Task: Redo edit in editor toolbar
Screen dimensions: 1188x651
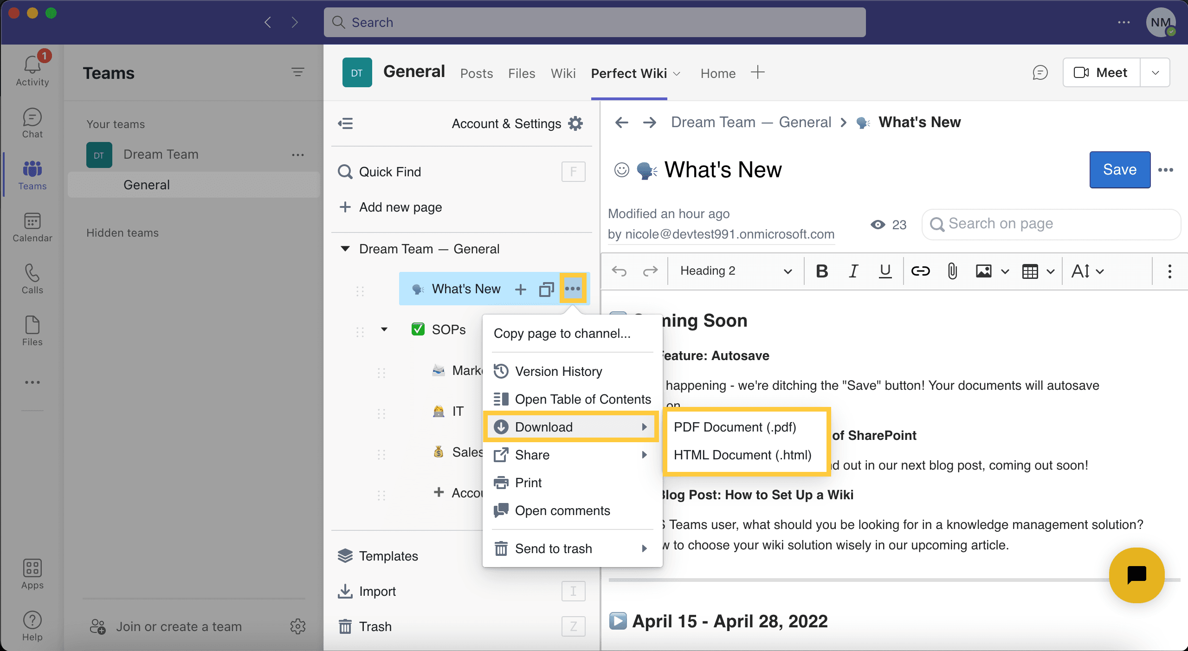Action: [650, 271]
